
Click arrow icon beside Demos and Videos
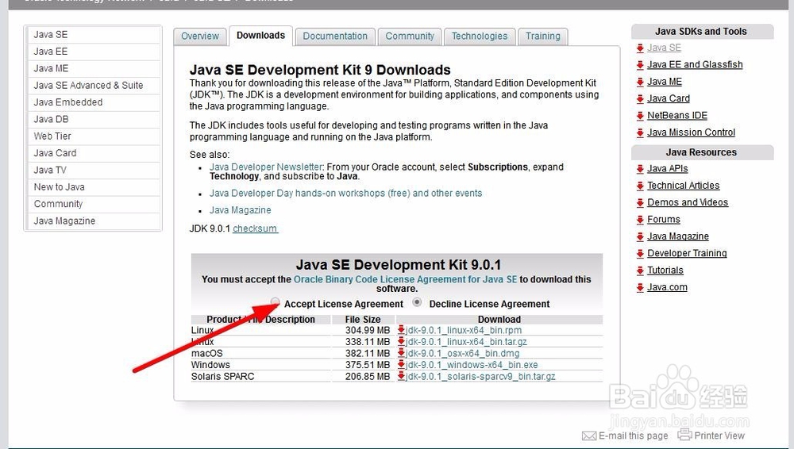tap(640, 203)
